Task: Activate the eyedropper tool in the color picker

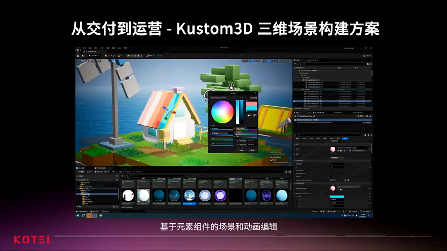Action: [x=254, y=116]
